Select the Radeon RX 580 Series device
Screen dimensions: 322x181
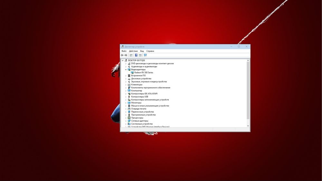click(144, 72)
